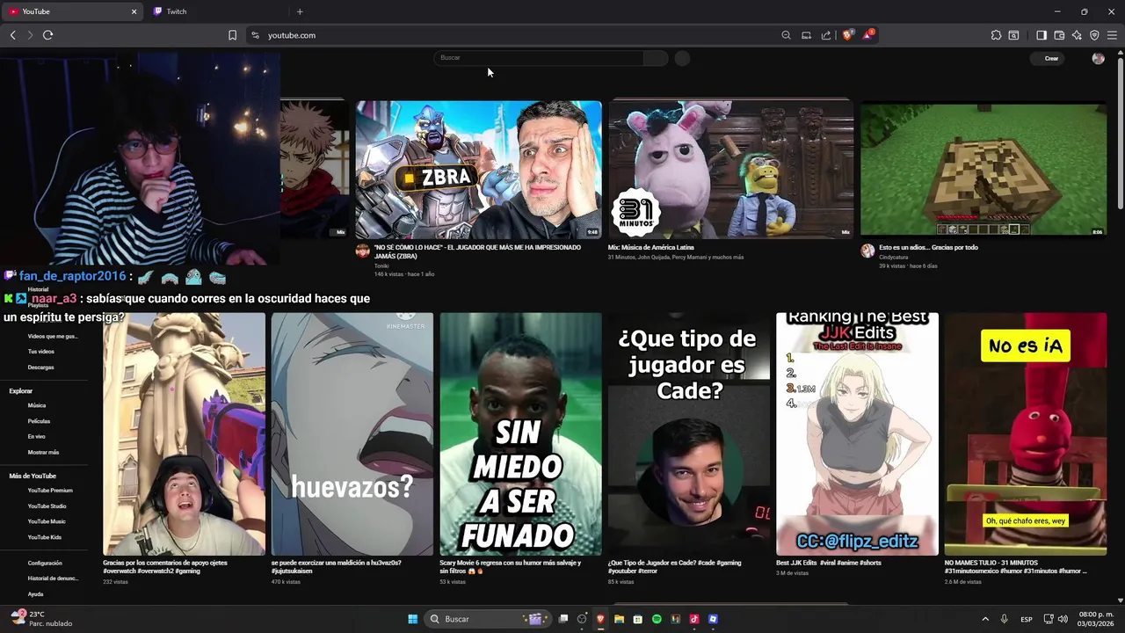Open 31 Minutos mix thumbnail
The width and height of the screenshot is (1125, 633).
[x=730, y=170]
